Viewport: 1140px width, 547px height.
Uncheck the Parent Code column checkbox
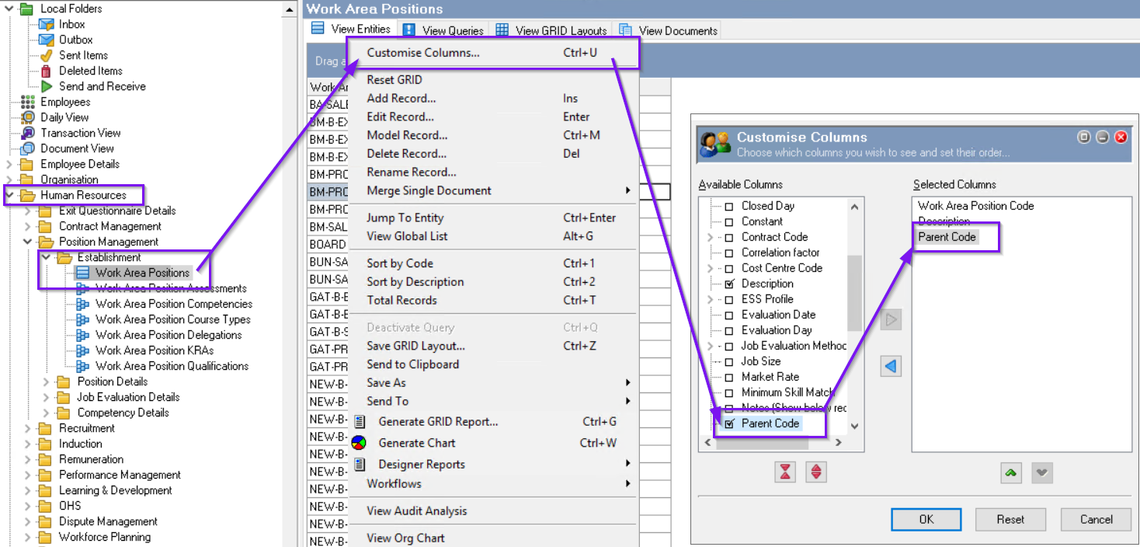728,424
